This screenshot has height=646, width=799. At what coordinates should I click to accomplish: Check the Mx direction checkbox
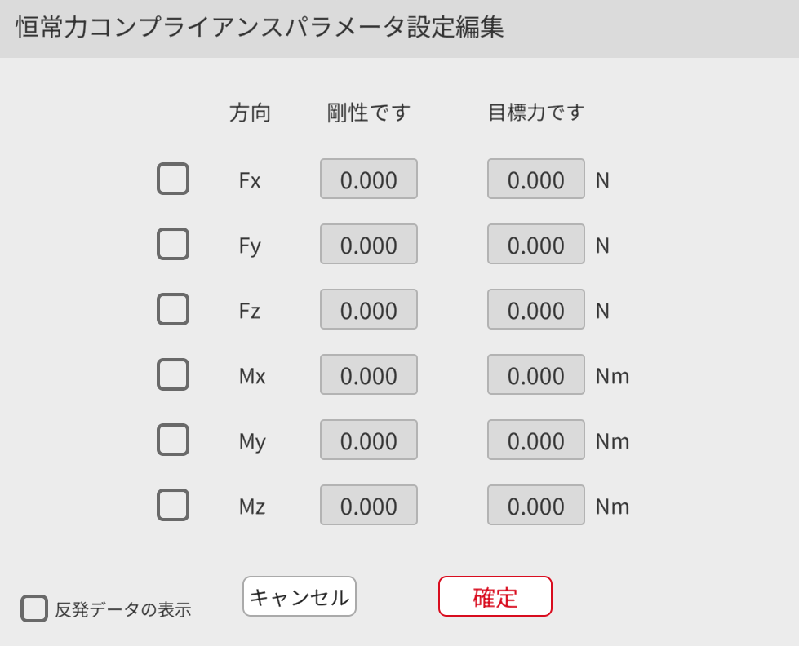pyautogui.click(x=173, y=374)
